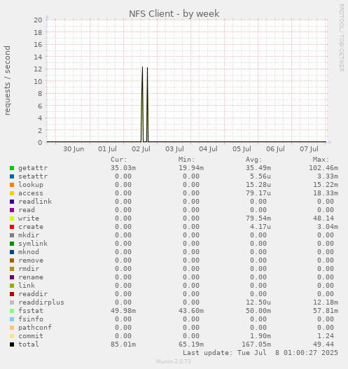Select the rename legend label
The height and width of the screenshot is (369, 348).
pyautogui.click(x=31, y=277)
